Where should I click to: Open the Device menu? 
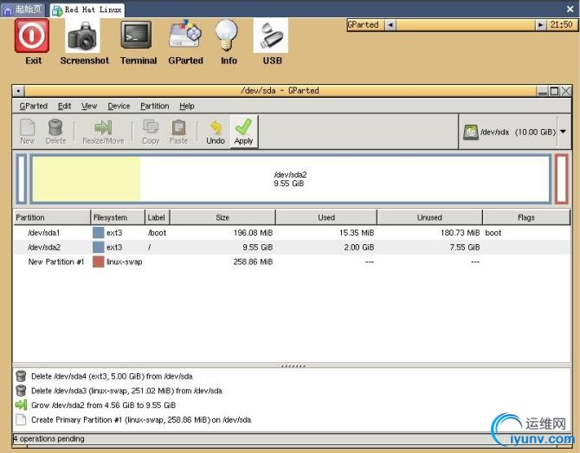(x=119, y=107)
